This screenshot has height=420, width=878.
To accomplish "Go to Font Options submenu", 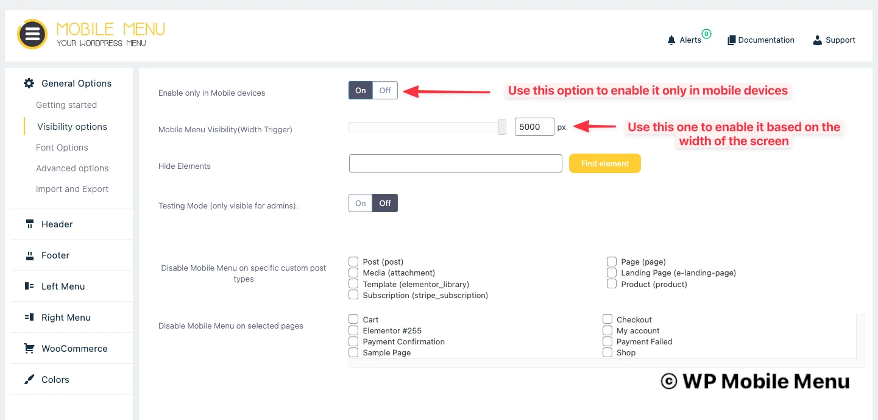I will [62, 148].
